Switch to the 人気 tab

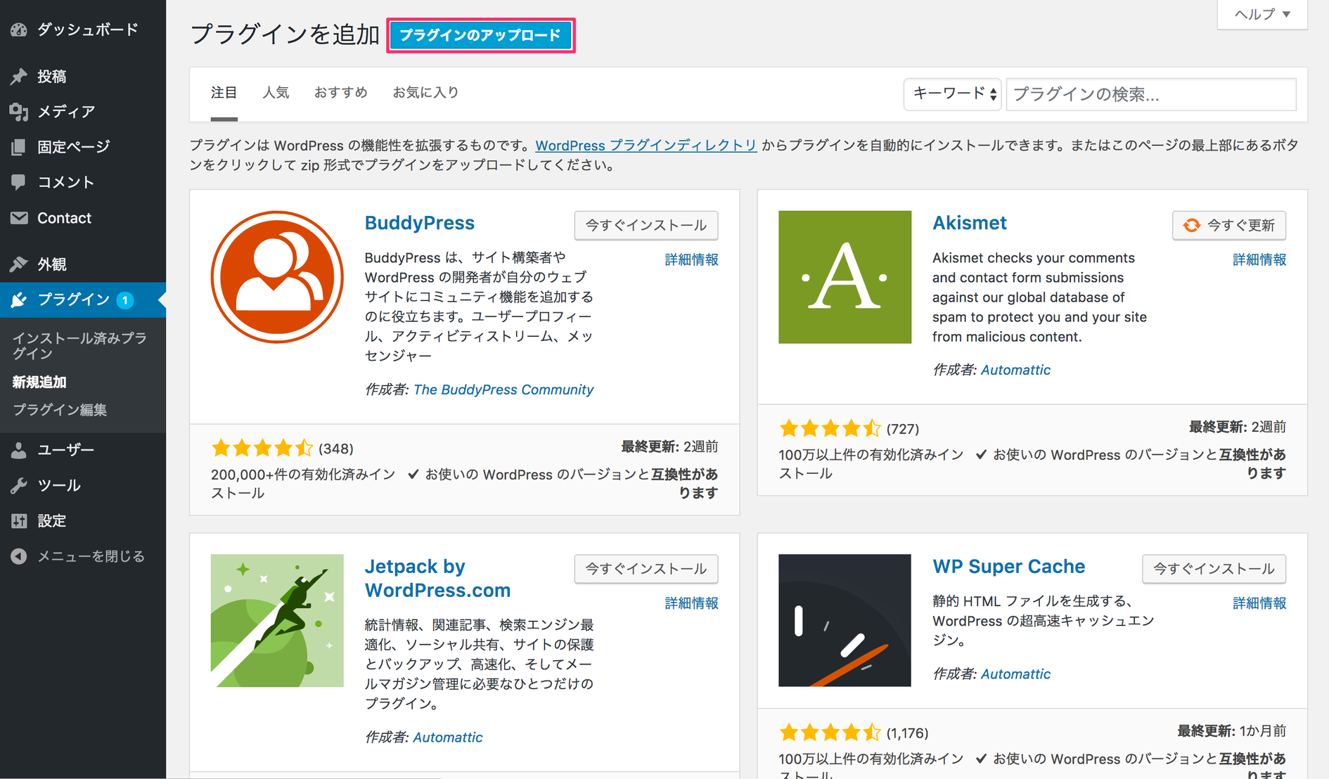point(276,92)
